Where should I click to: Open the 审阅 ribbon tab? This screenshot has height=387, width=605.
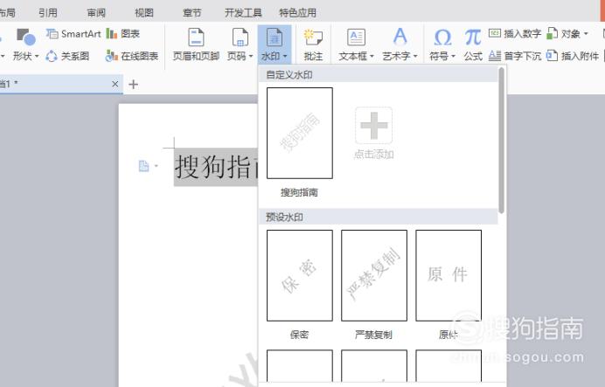click(x=96, y=13)
